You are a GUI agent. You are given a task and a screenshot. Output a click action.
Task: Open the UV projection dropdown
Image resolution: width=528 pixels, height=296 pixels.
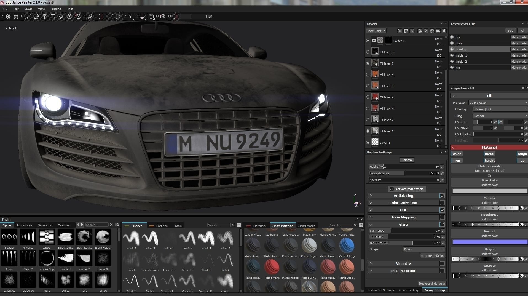(498, 103)
